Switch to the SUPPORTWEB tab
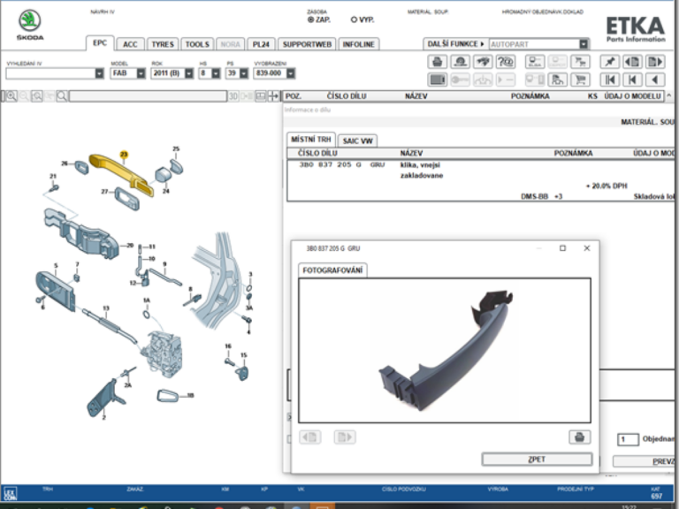This screenshot has width=679, height=509. click(307, 44)
